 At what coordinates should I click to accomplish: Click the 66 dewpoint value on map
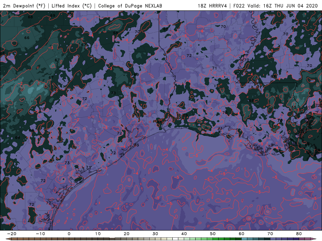(x=27, y=38)
